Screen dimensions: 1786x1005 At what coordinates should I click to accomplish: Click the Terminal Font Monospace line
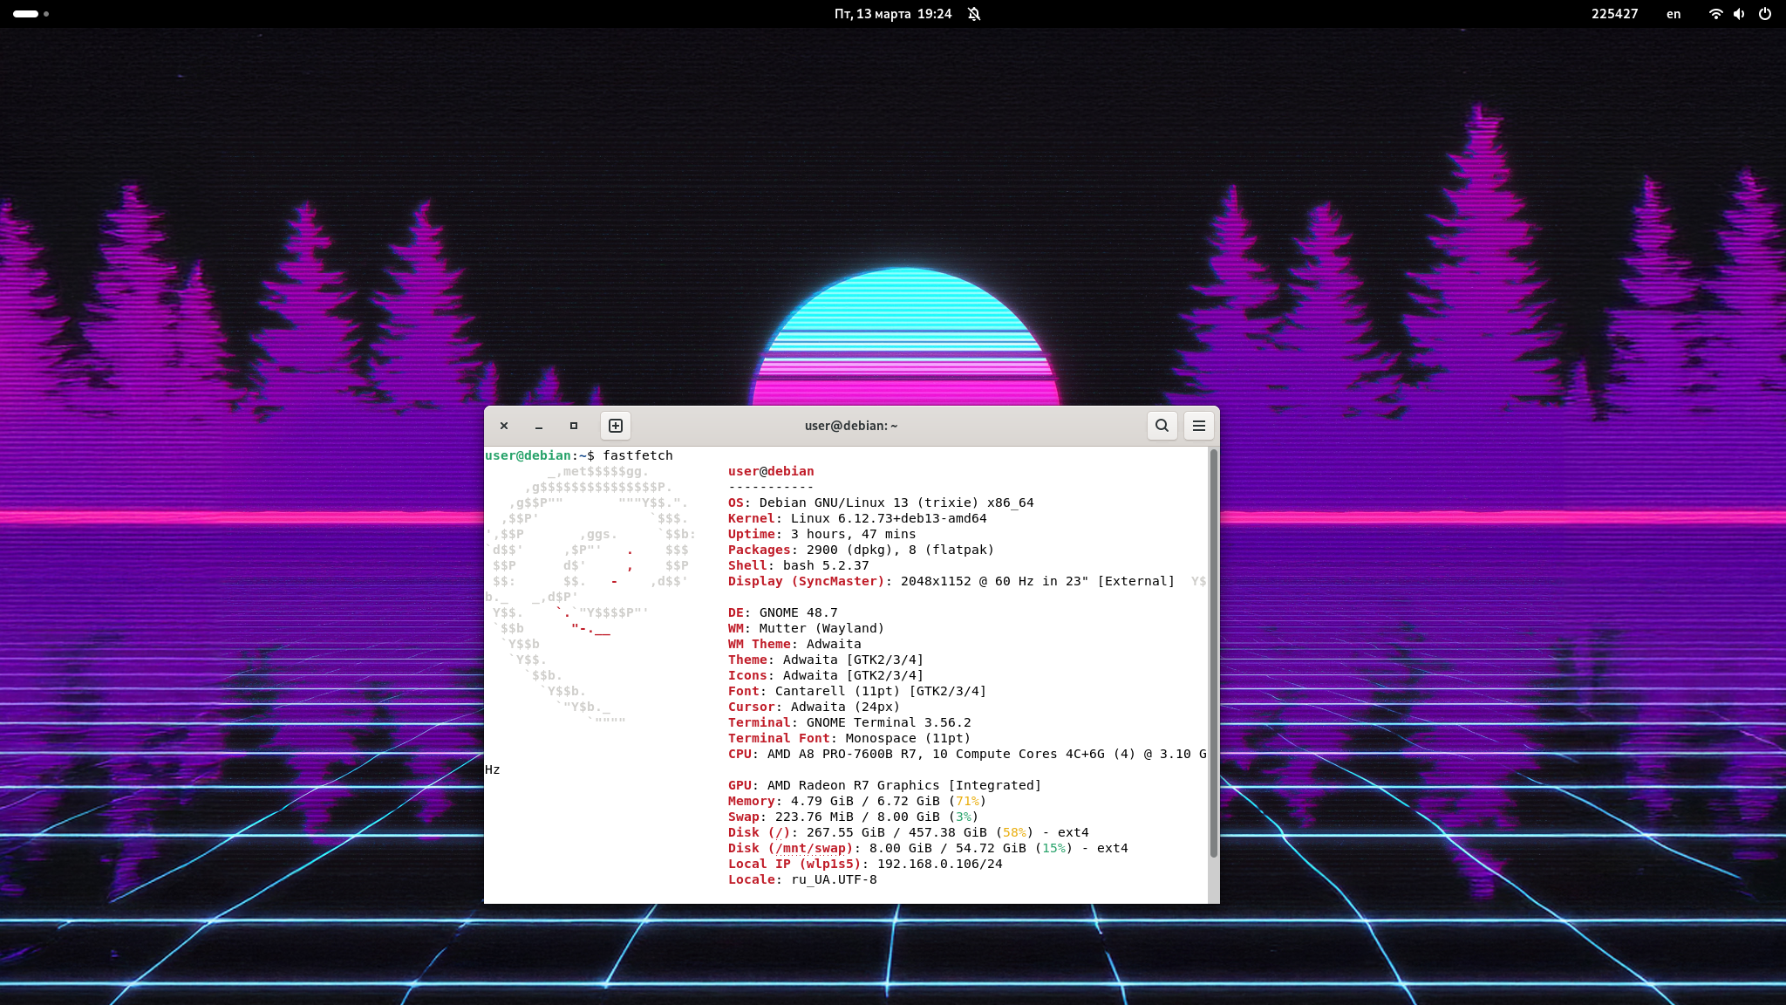849,738
